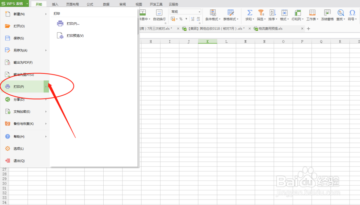Open the 帮助(H) menu item

pos(25,136)
